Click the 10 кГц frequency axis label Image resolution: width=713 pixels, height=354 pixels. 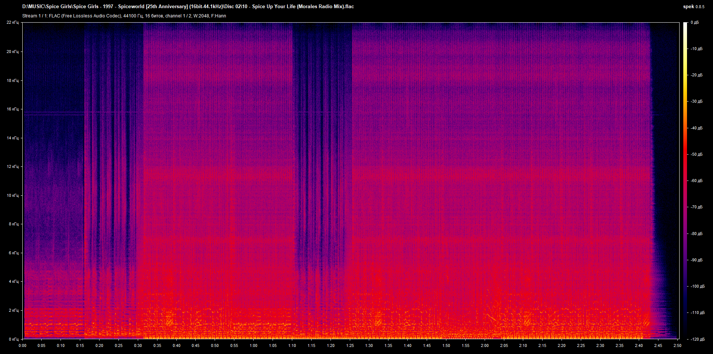13,195
